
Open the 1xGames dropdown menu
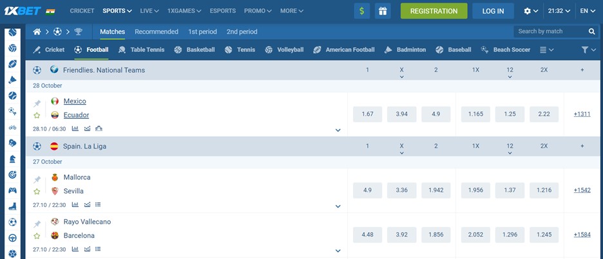click(184, 11)
